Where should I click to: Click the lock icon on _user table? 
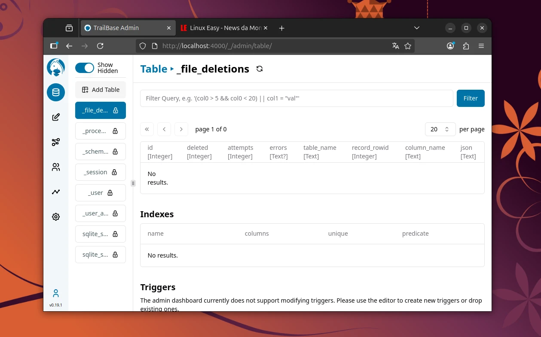coord(110,193)
